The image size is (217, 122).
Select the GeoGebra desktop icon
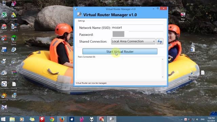[4, 85]
